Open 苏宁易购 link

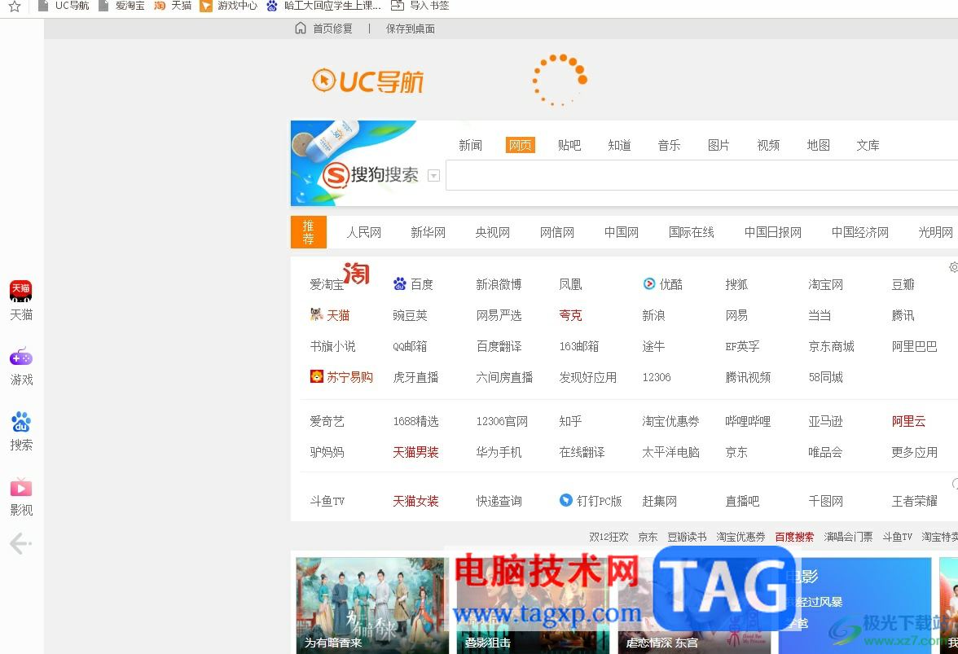[x=341, y=377]
